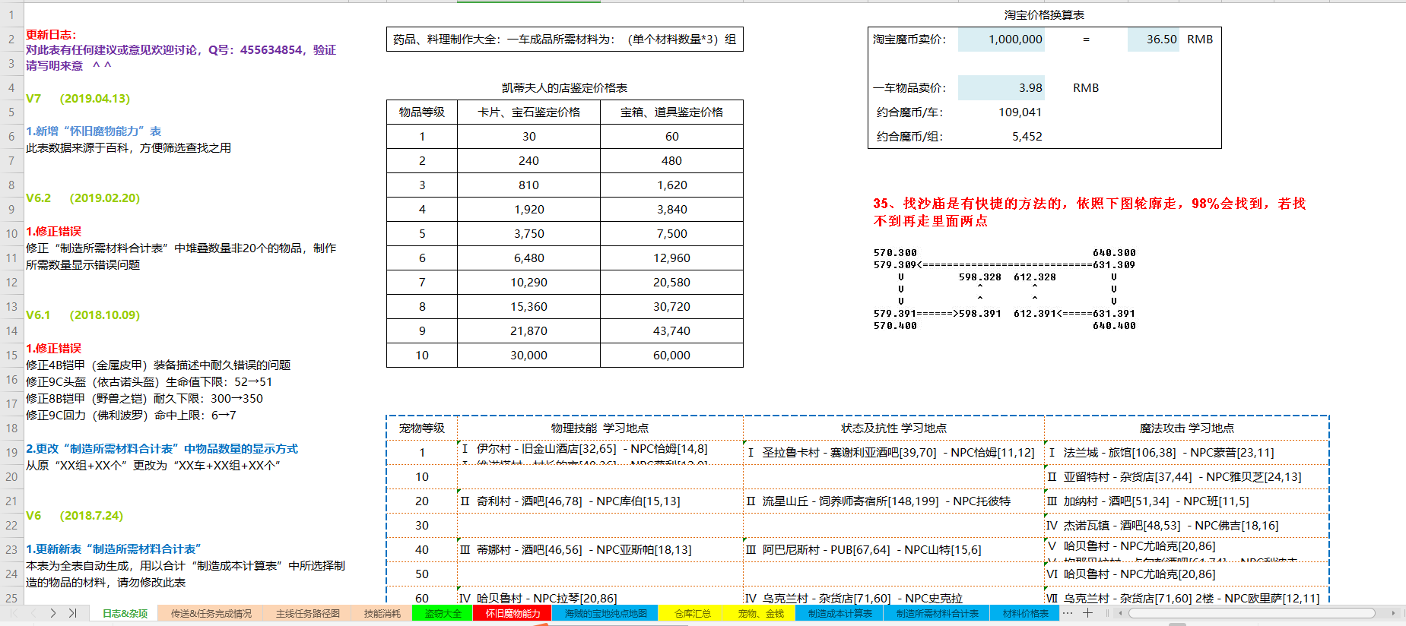Open the 日志&杂项 sheet tab

coord(125,613)
